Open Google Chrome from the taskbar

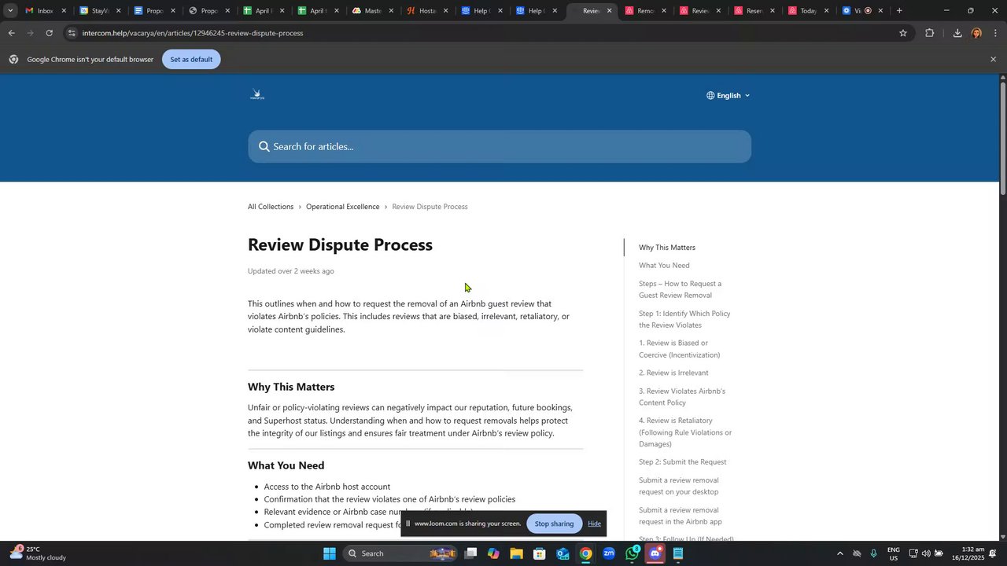click(585, 553)
